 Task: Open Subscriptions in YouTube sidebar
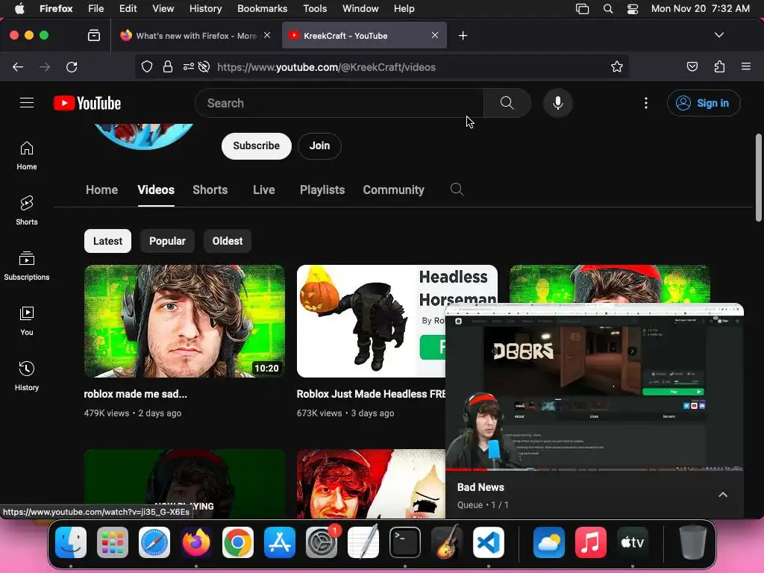[27, 266]
